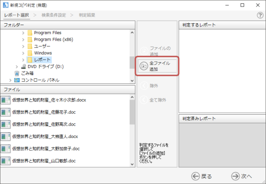Viewport: 266px width, 184px height.
Task: Expand the ユーザー tree node
Action: coord(23,46)
